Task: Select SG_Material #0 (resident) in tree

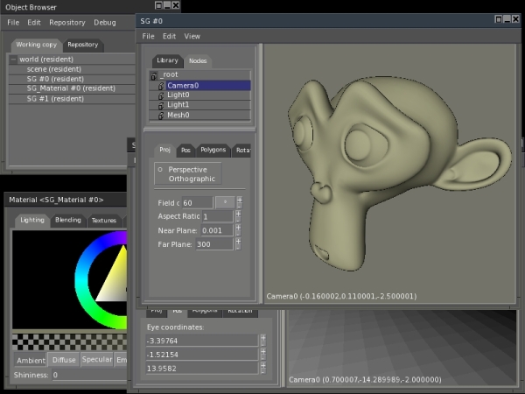Action: (71, 88)
